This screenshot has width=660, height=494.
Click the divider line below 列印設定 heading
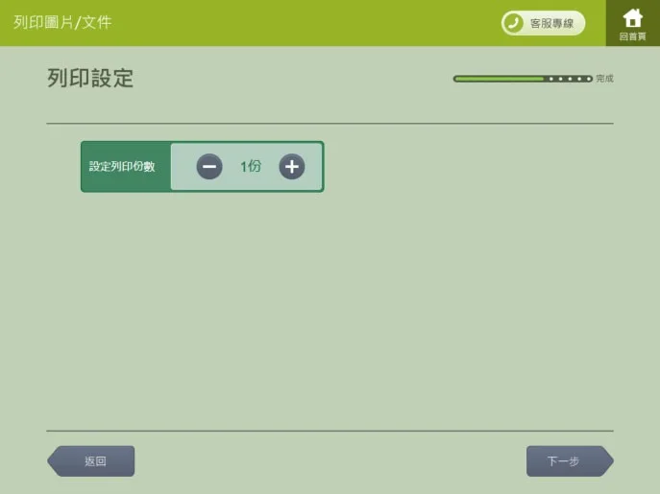pos(330,124)
